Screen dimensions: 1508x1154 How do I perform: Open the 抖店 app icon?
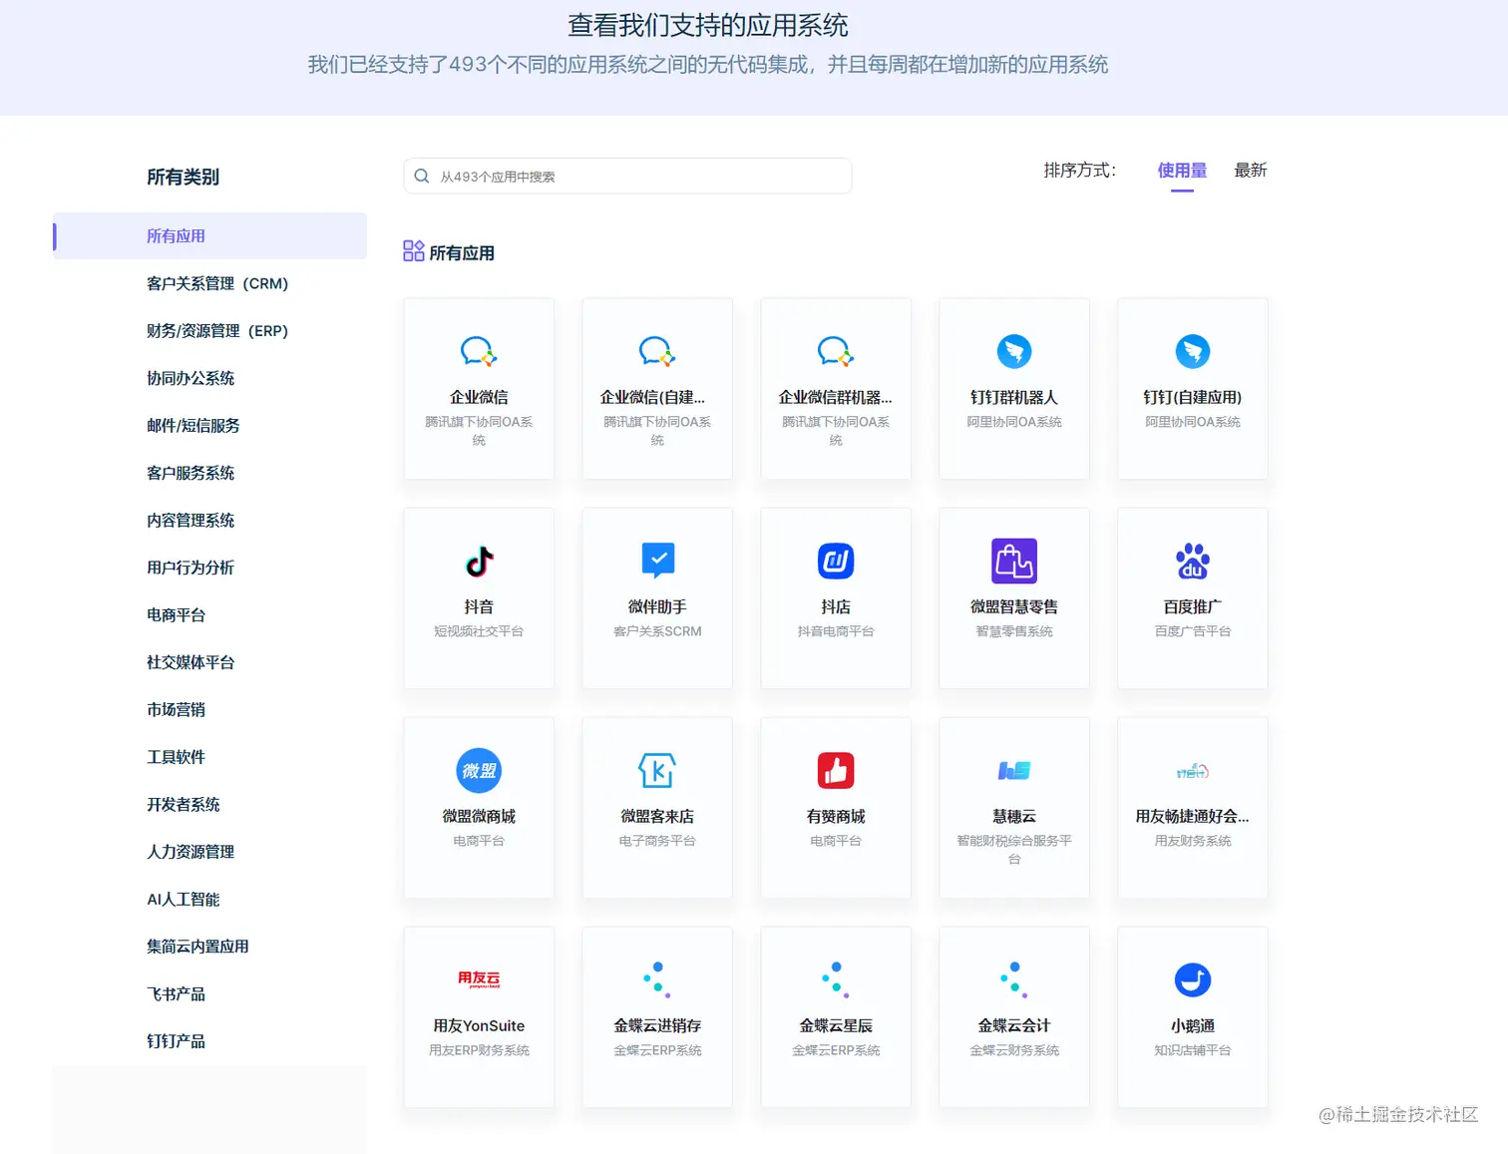[x=836, y=561]
